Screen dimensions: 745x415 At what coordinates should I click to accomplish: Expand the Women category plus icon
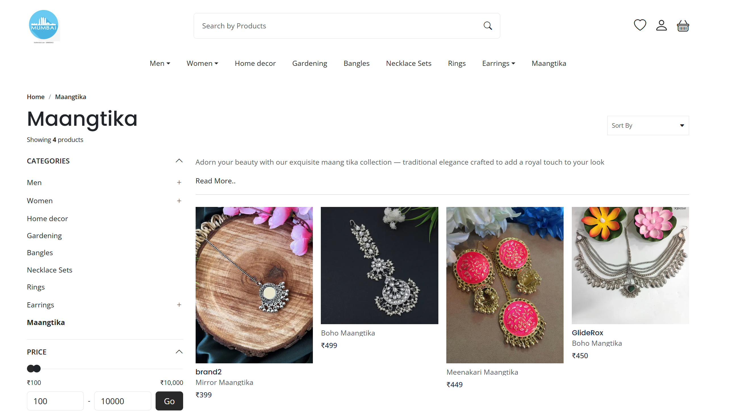click(x=179, y=201)
